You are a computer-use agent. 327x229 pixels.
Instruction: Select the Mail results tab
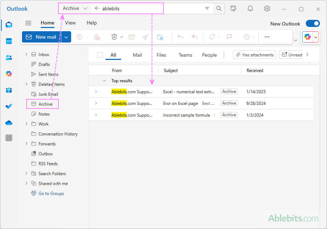coord(137,55)
